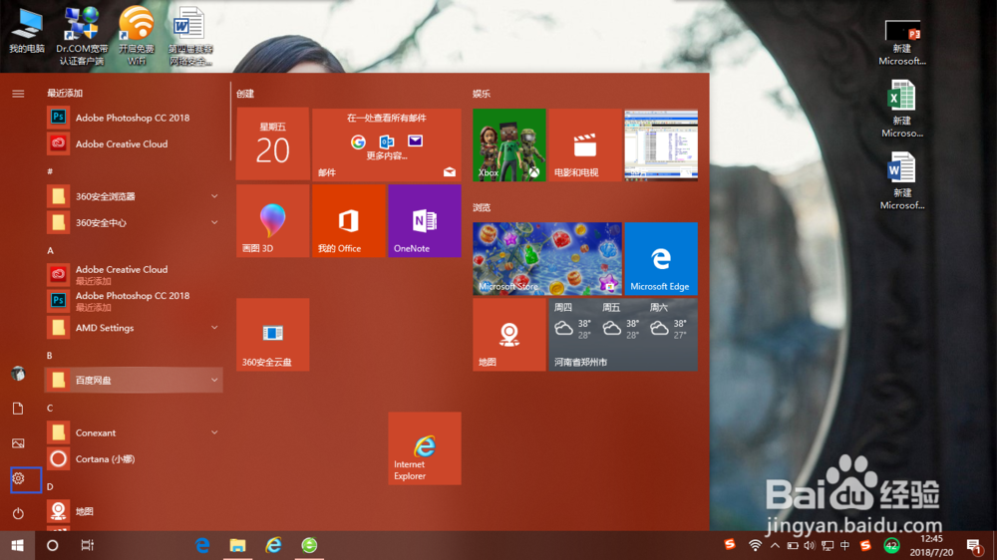Open 360 browser green icon on taskbar
Viewport: 997px width, 560px height.
point(309,545)
